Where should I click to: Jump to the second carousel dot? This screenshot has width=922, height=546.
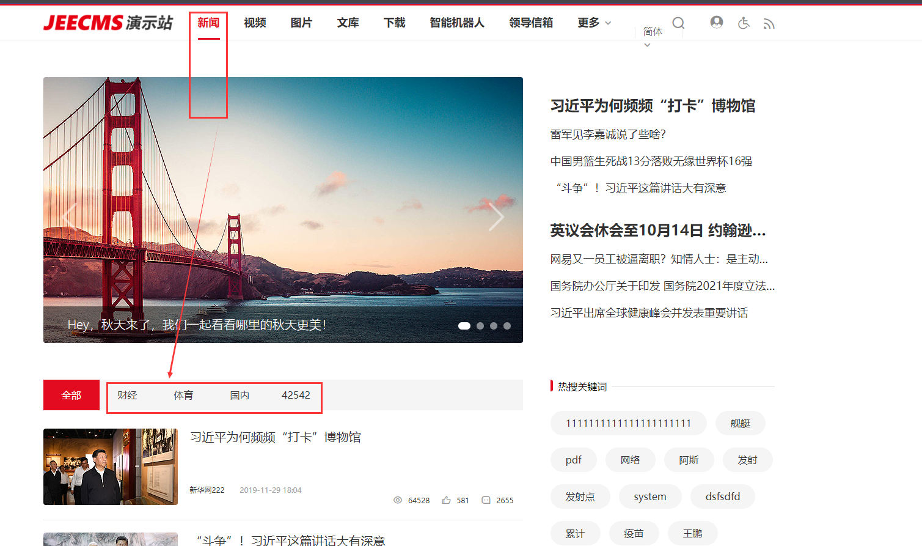(480, 326)
